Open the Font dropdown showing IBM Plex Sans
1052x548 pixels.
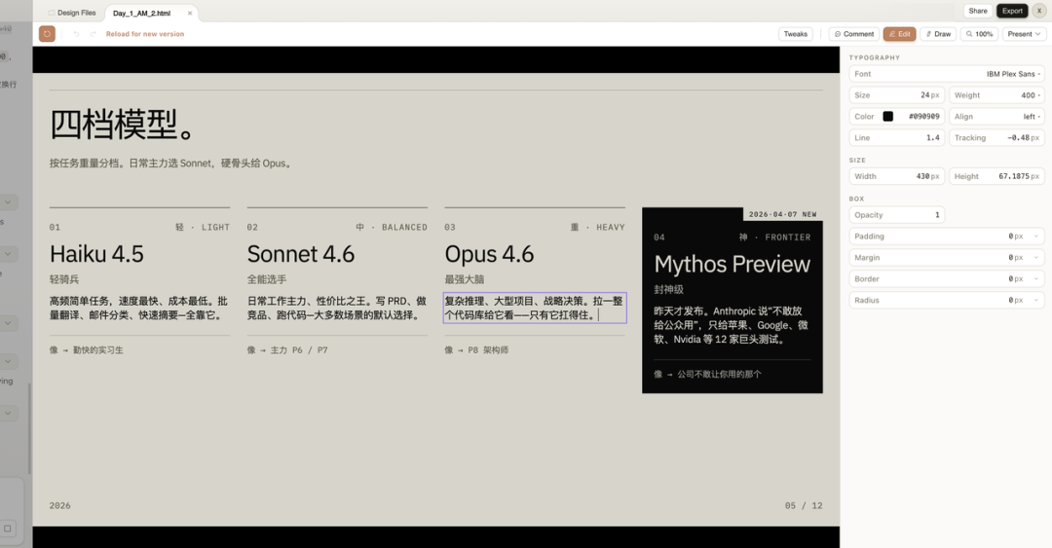point(946,74)
